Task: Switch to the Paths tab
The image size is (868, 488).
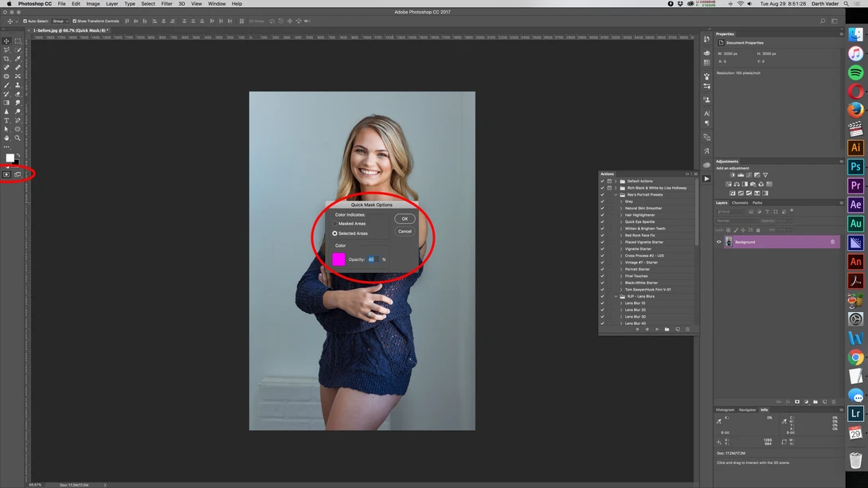Action: 757,202
